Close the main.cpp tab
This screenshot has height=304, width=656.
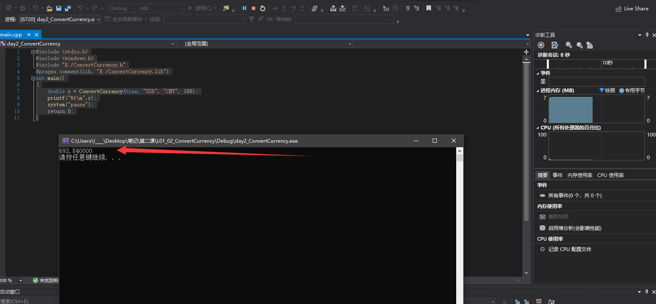pos(36,35)
